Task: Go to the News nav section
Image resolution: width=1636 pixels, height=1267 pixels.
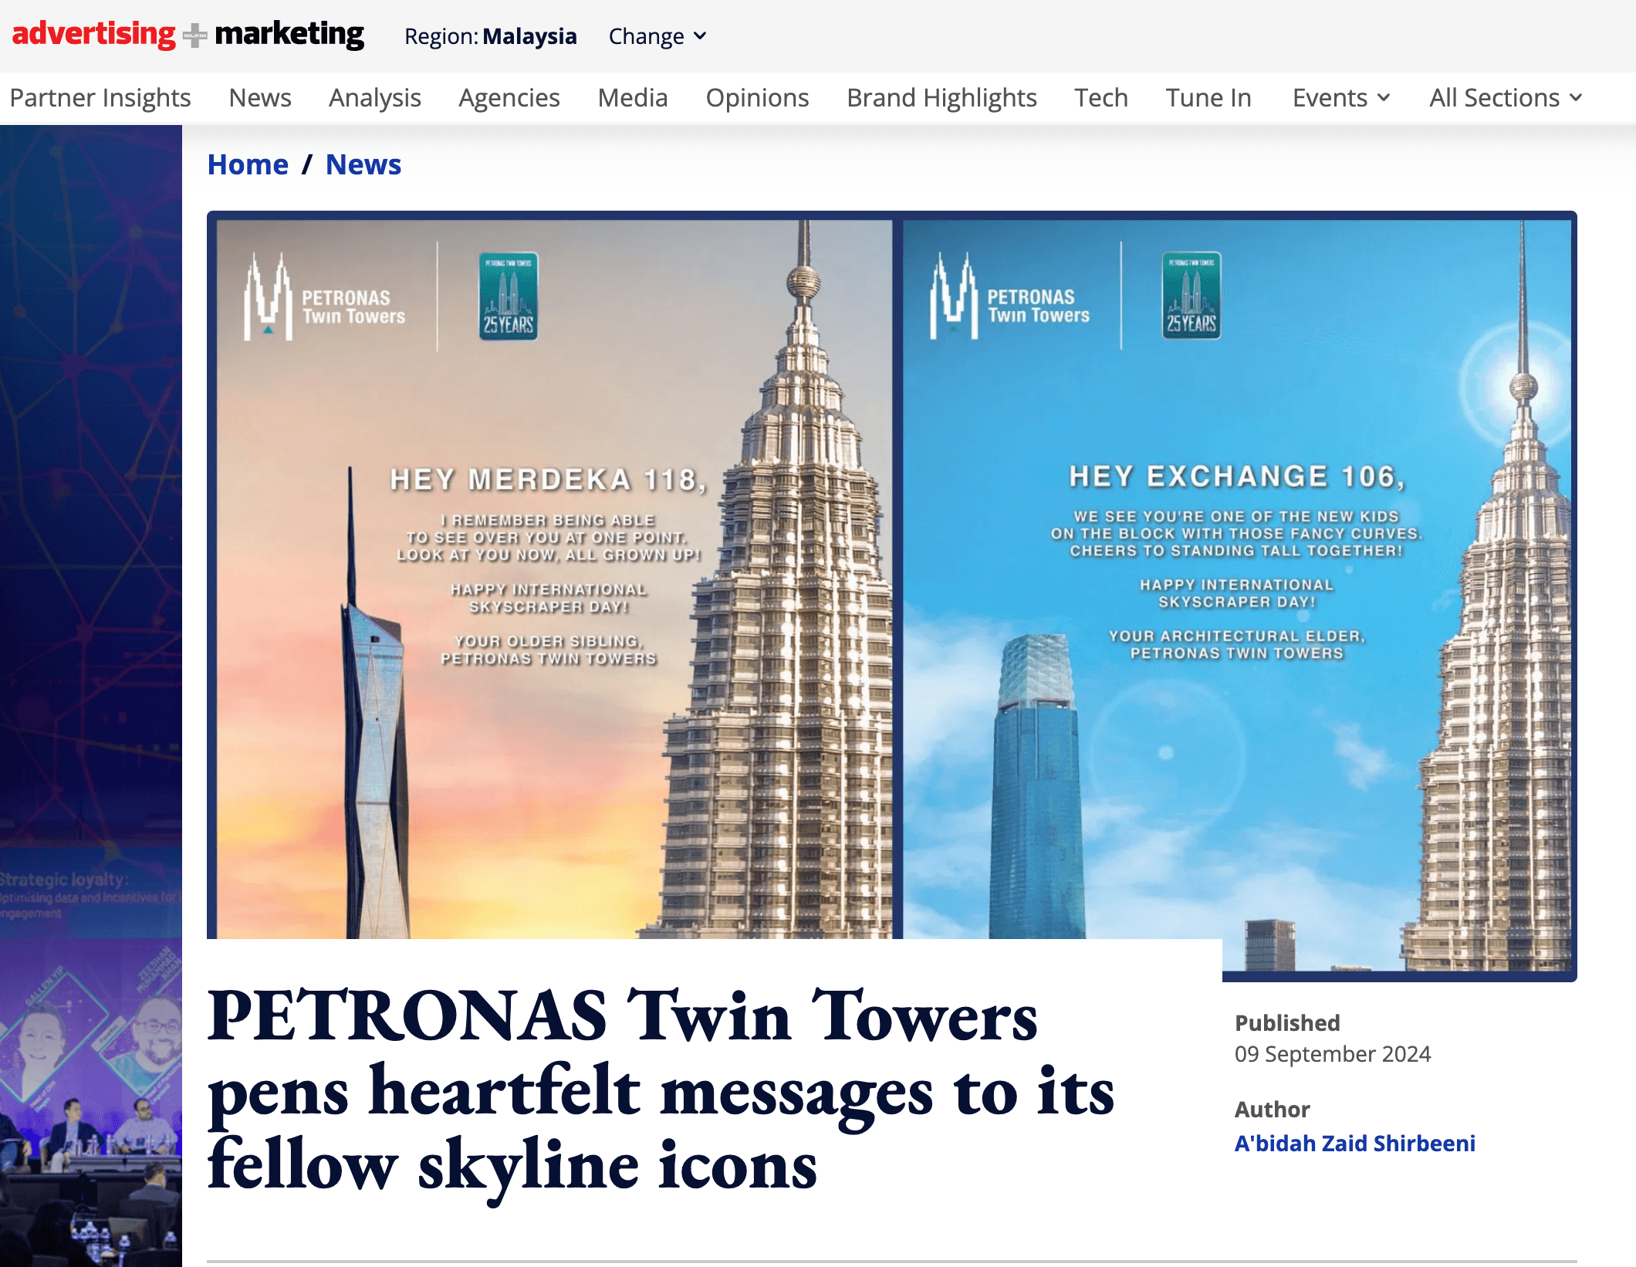Action: (260, 98)
